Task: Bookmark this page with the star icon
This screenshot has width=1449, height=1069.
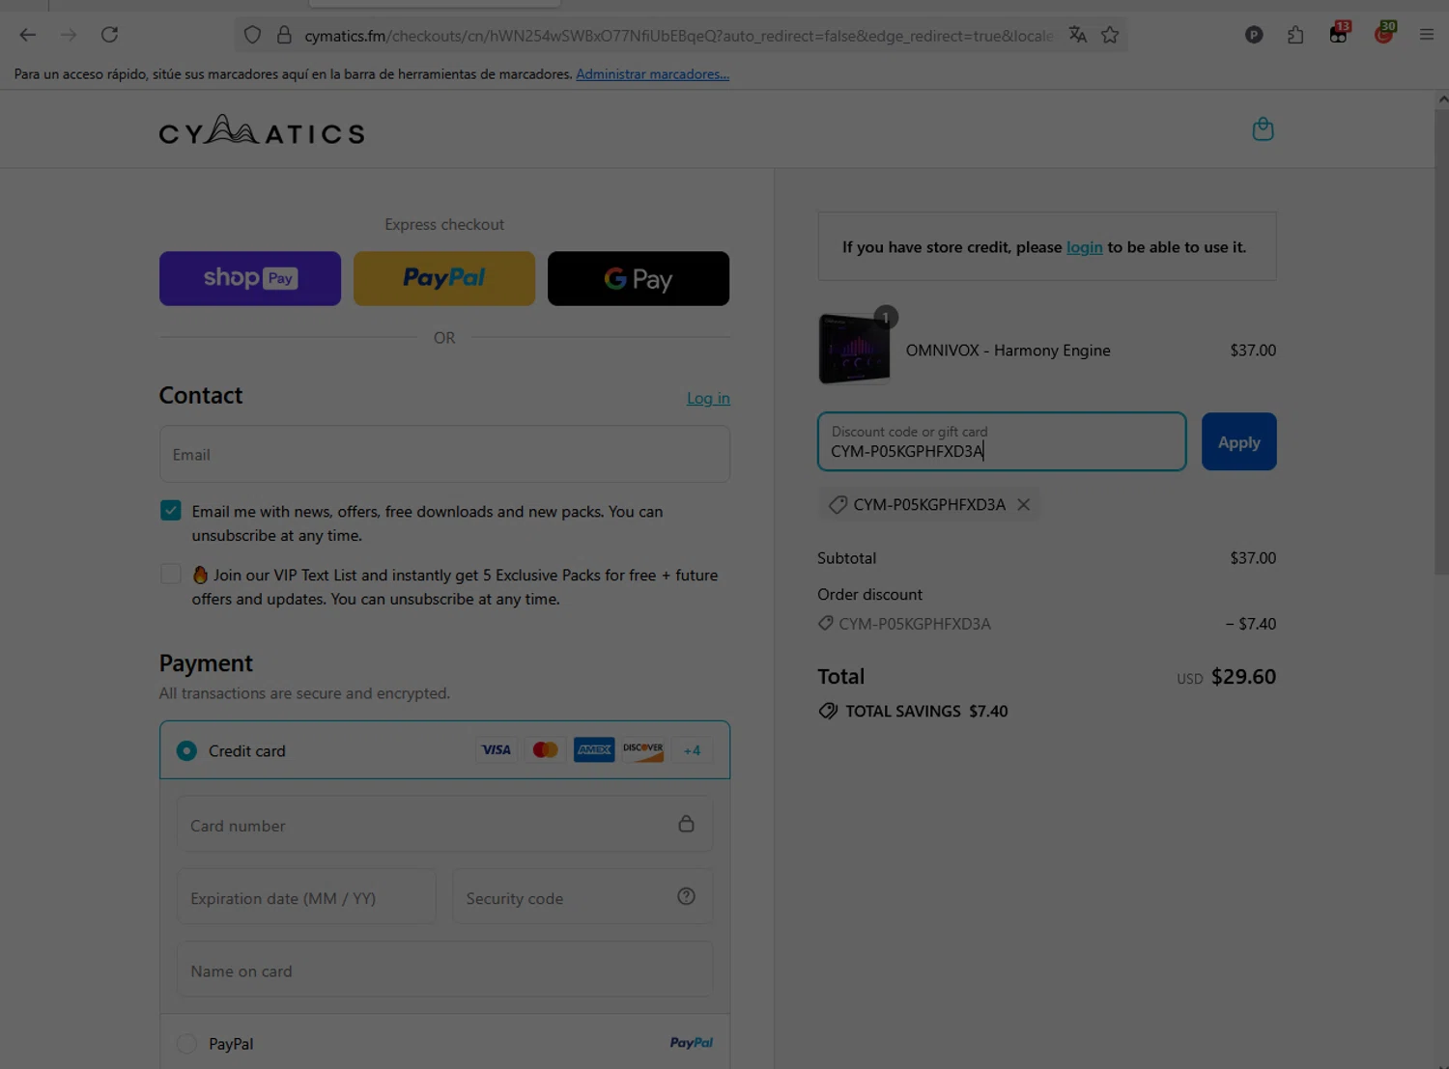Action: [1110, 36]
